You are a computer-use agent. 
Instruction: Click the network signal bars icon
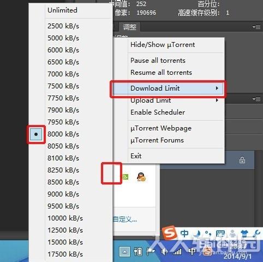coord(177,252)
